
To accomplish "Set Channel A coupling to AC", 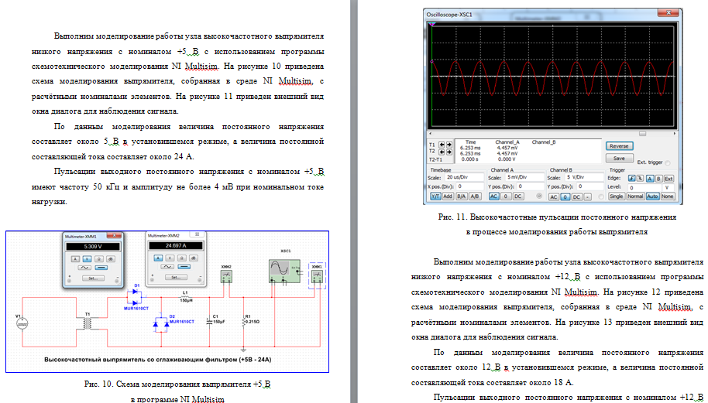I will pos(493,196).
